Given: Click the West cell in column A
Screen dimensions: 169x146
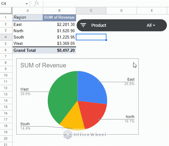Looking at the screenshot, I should point(28,43).
